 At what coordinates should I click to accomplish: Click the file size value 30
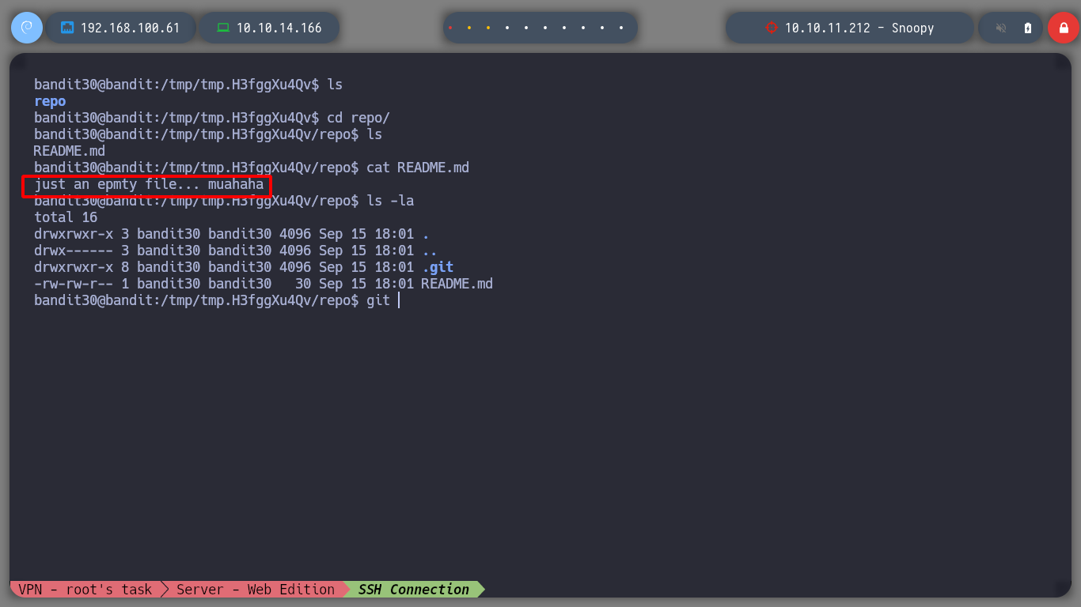click(303, 284)
